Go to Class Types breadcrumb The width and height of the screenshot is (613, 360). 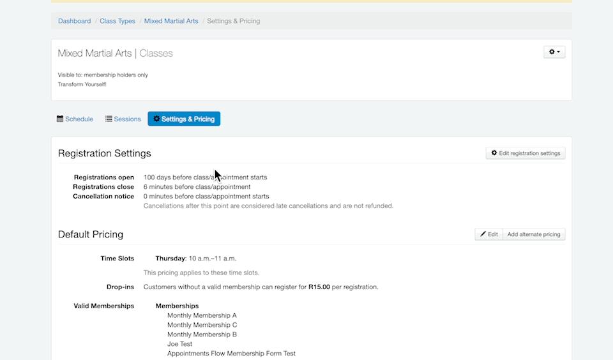point(117,21)
